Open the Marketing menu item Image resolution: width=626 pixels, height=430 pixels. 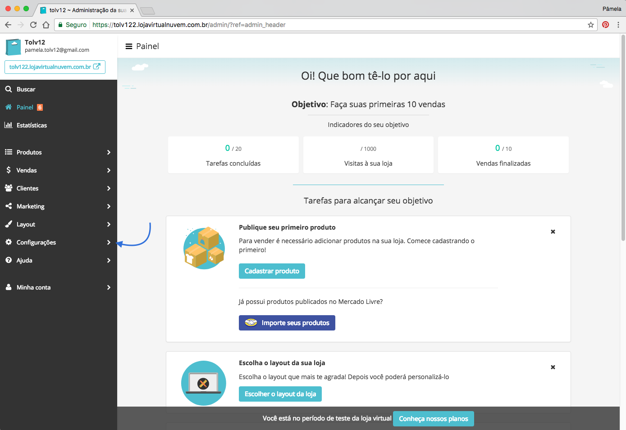click(31, 206)
